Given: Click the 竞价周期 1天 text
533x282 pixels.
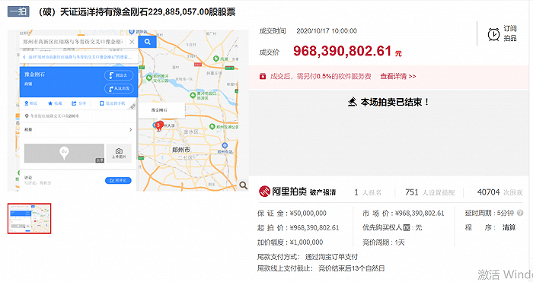Looking at the screenshot, I should tap(384, 242).
